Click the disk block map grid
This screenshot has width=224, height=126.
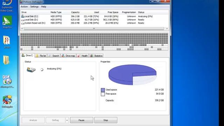click(94, 42)
